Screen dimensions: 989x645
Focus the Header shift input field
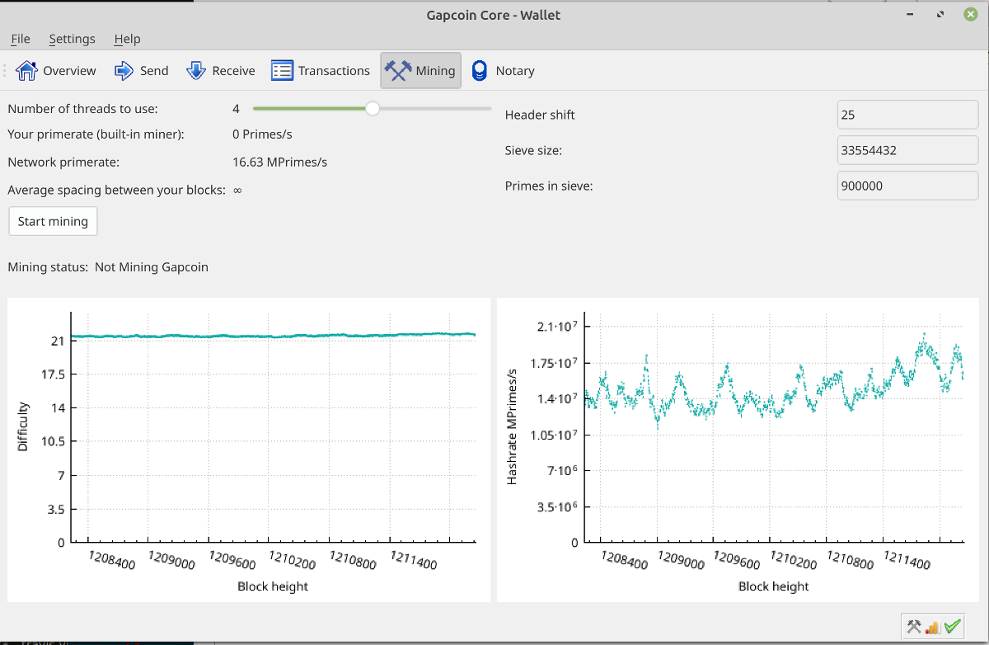[x=907, y=115]
